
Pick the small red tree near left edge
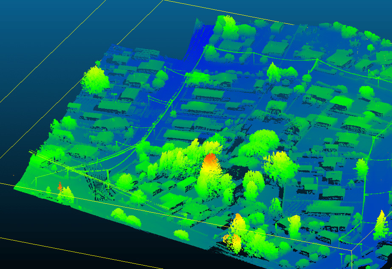[60, 187]
